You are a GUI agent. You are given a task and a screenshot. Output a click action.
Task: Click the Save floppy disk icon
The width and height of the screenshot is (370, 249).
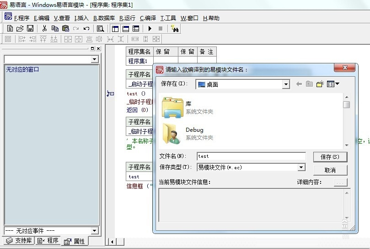(x=30, y=28)
